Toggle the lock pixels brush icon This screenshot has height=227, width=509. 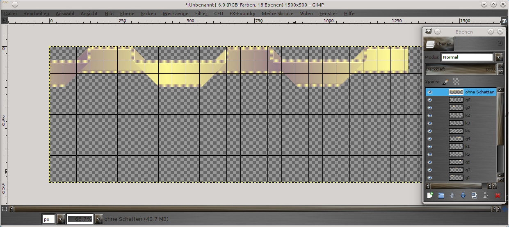click(x=446, y=81)
